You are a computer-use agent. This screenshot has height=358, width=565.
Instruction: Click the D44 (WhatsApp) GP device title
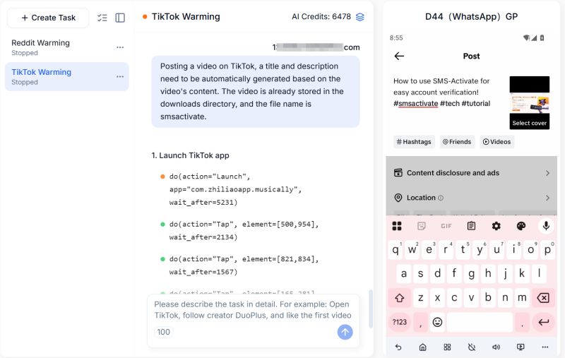click(471, 16)
